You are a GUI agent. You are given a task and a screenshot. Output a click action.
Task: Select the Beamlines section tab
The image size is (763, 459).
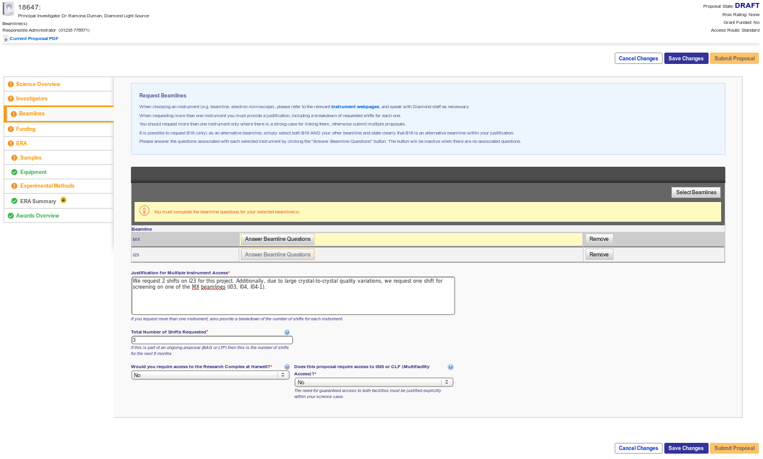coord(59,114)
